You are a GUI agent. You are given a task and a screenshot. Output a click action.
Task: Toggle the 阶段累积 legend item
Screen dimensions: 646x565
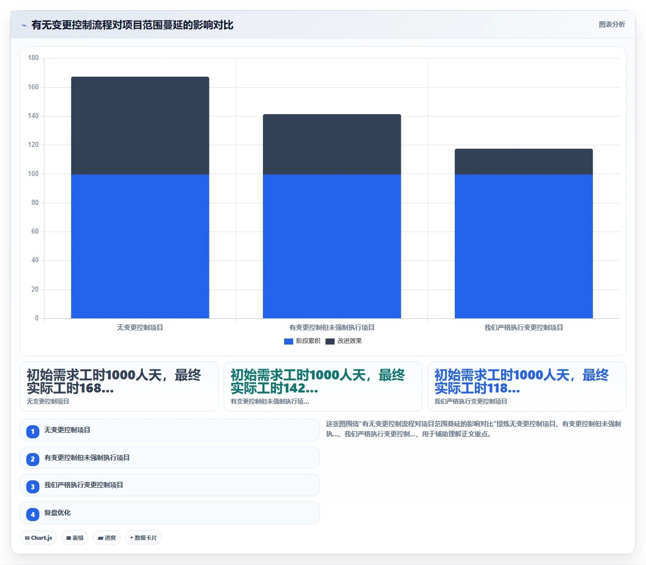click(x=302, y=341)
